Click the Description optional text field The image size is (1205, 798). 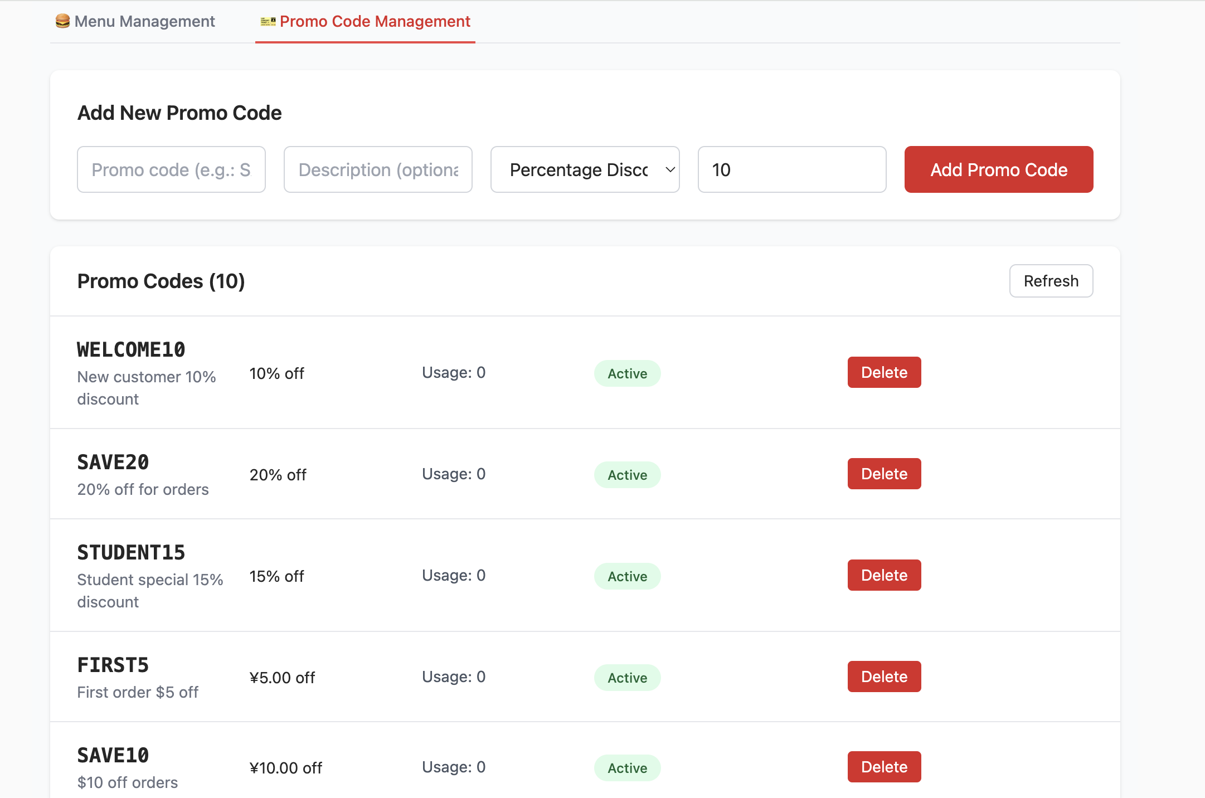coord(378,169)
